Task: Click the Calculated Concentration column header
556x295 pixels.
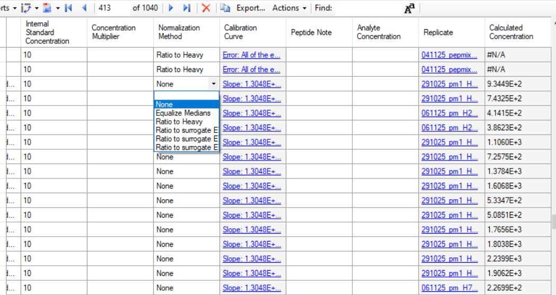Action: coord(511,32)
